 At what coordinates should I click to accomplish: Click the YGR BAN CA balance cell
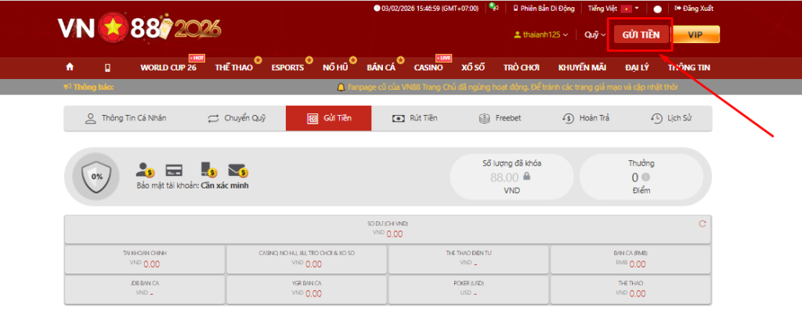pos(307,289)
